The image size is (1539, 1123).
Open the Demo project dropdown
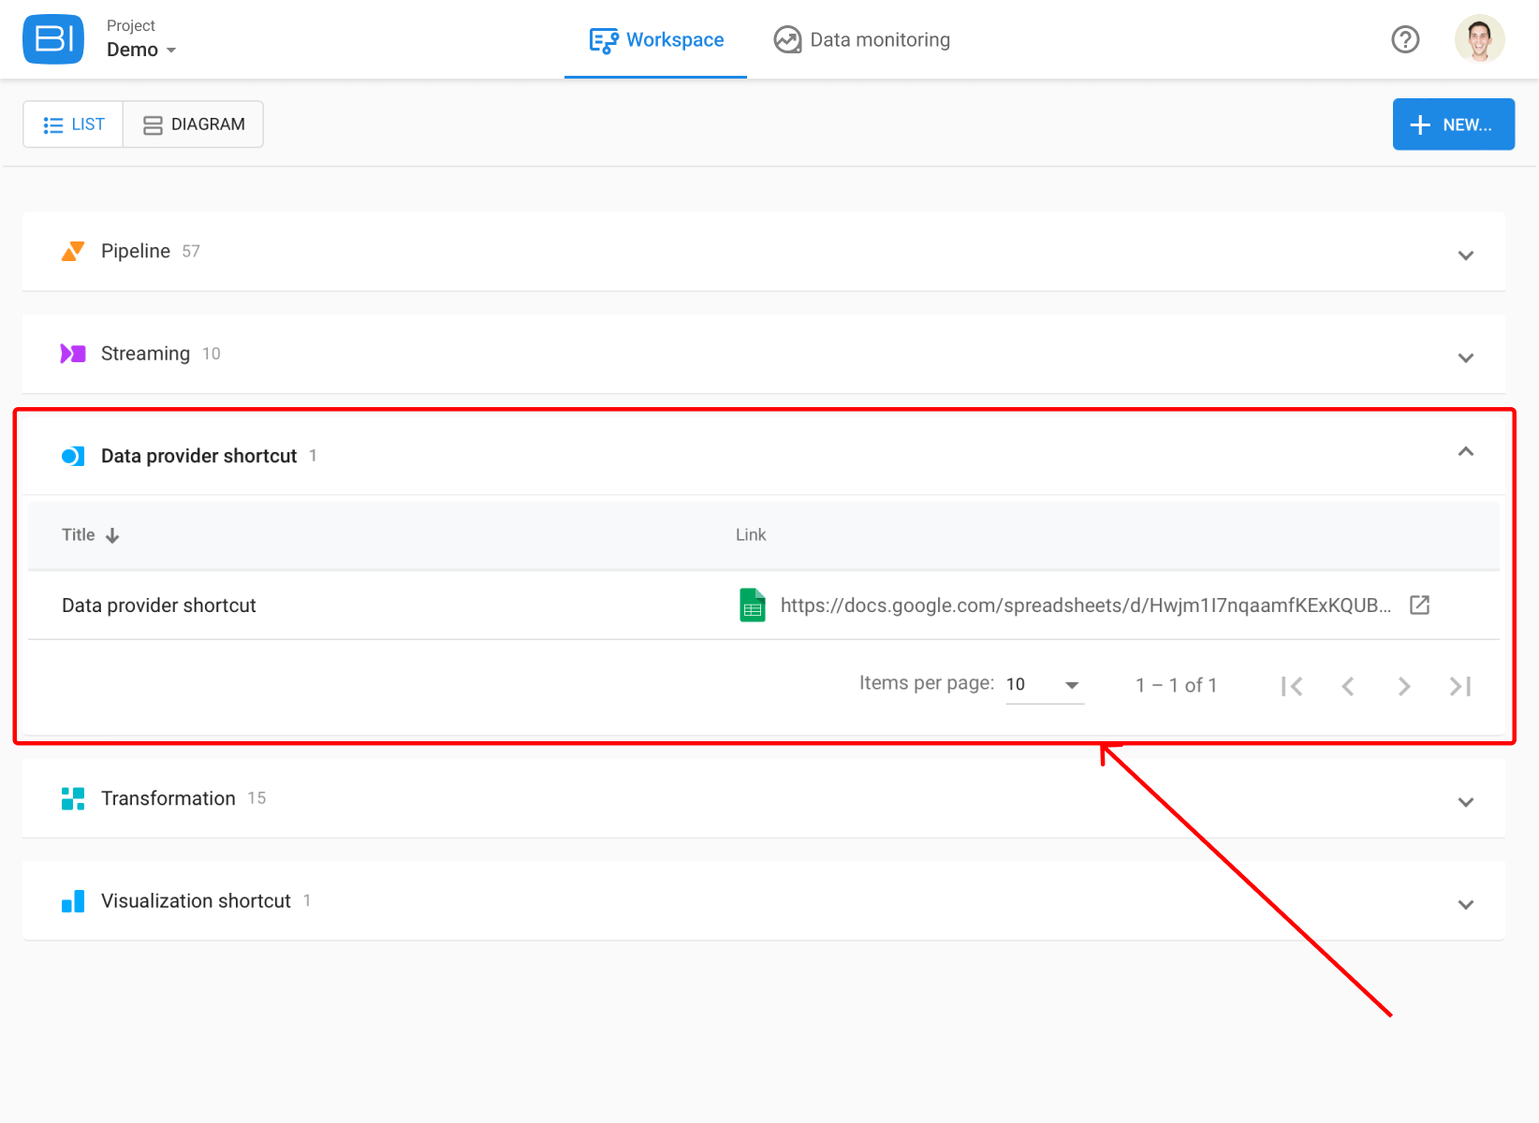point(141,50)
